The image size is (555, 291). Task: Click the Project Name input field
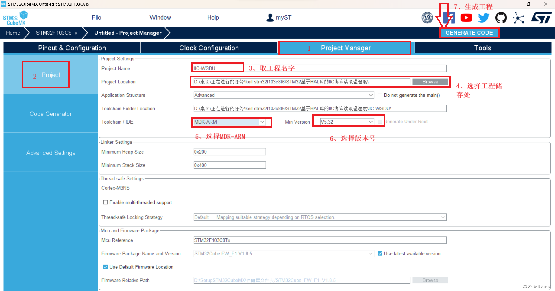click(x=320, y=68)
